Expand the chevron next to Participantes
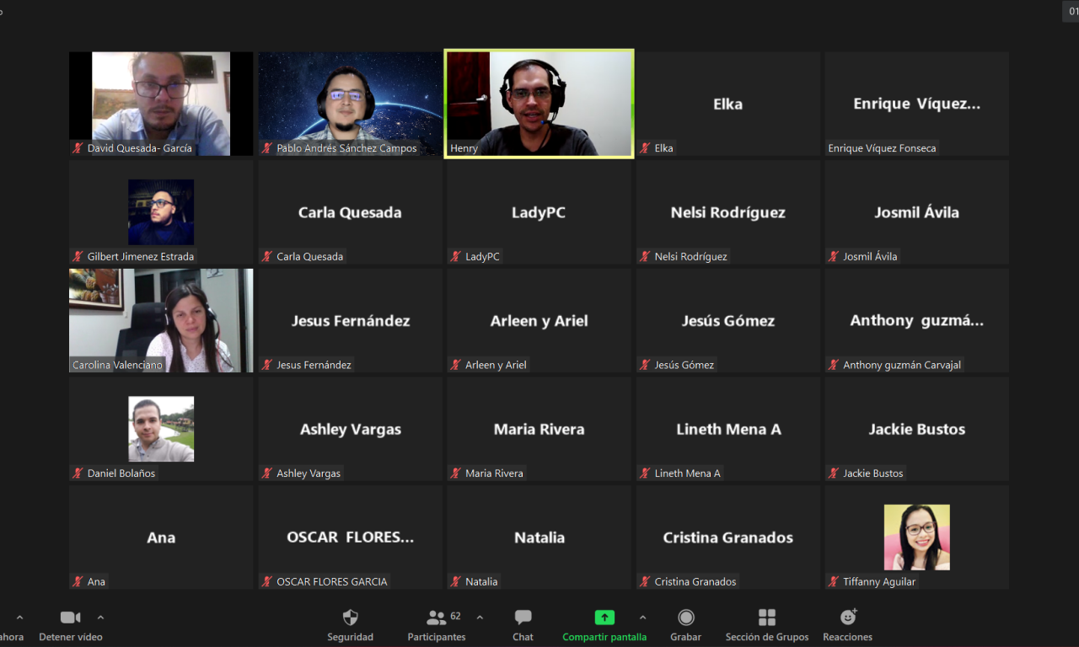 click(x=480, y=617)
